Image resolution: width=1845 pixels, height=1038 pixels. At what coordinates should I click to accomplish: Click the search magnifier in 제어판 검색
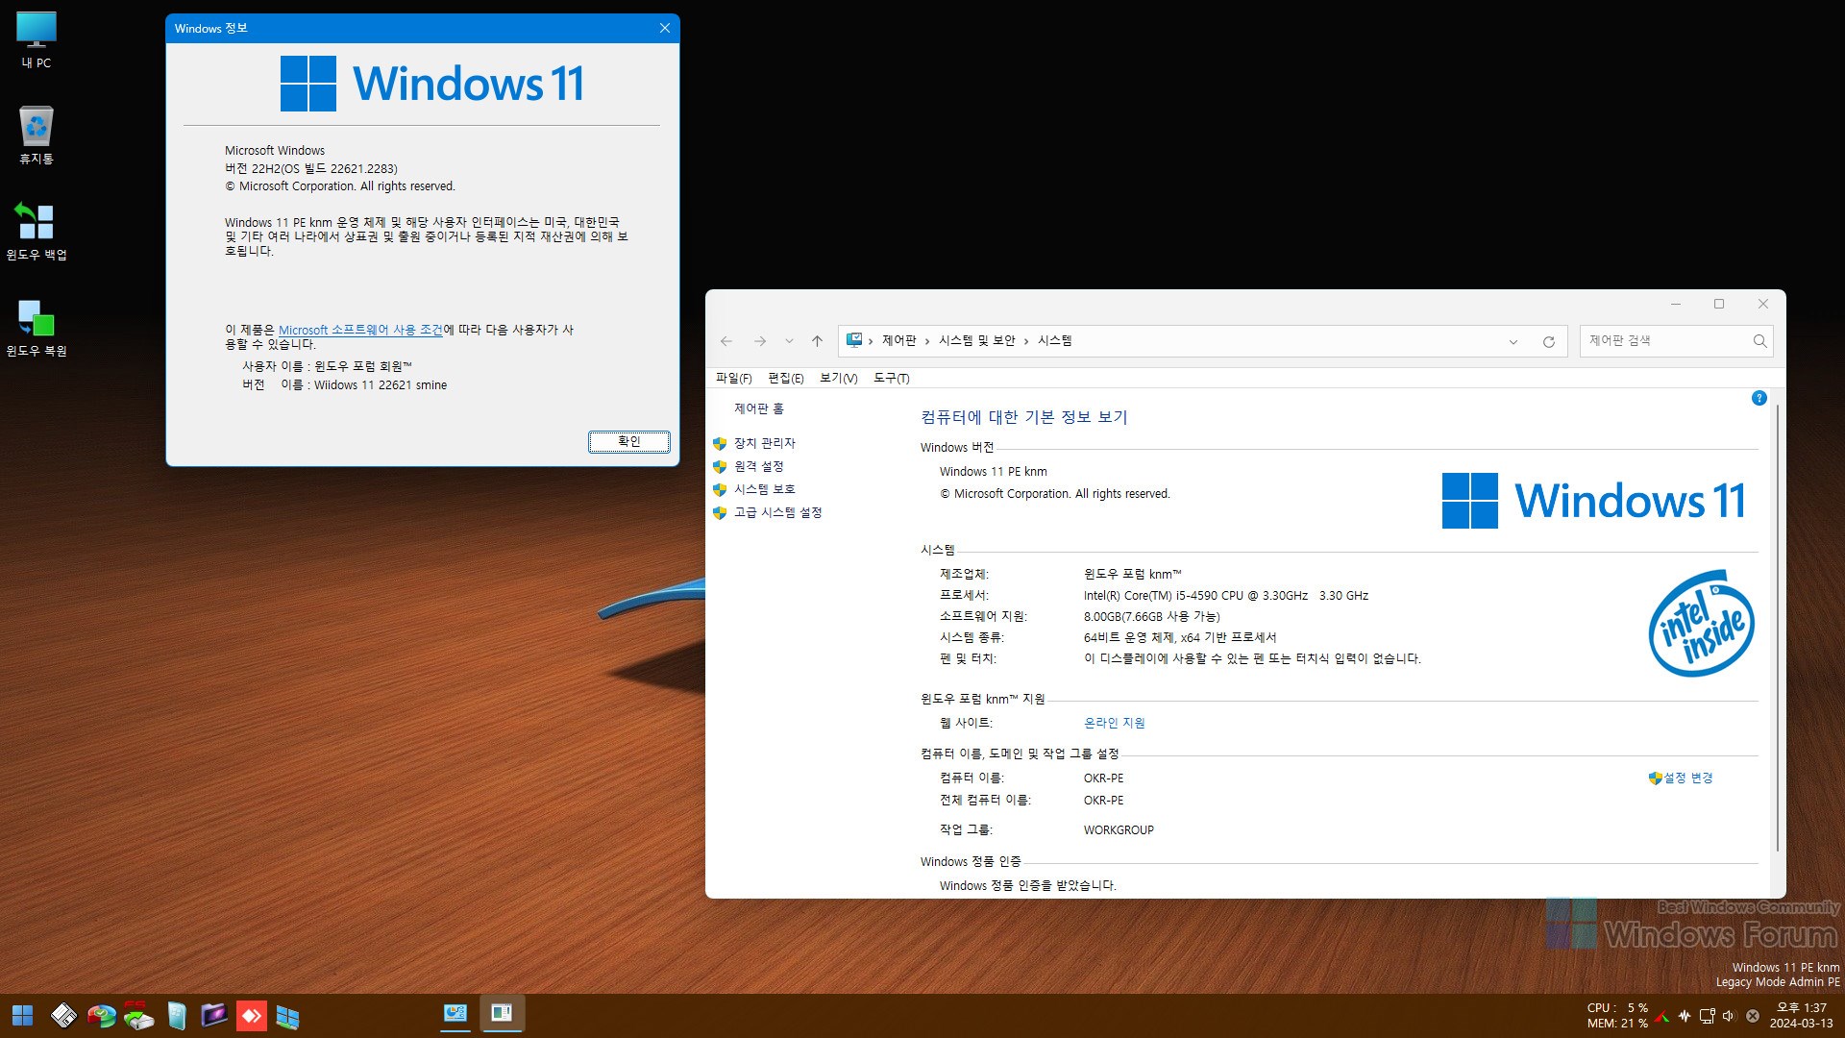1759,341
